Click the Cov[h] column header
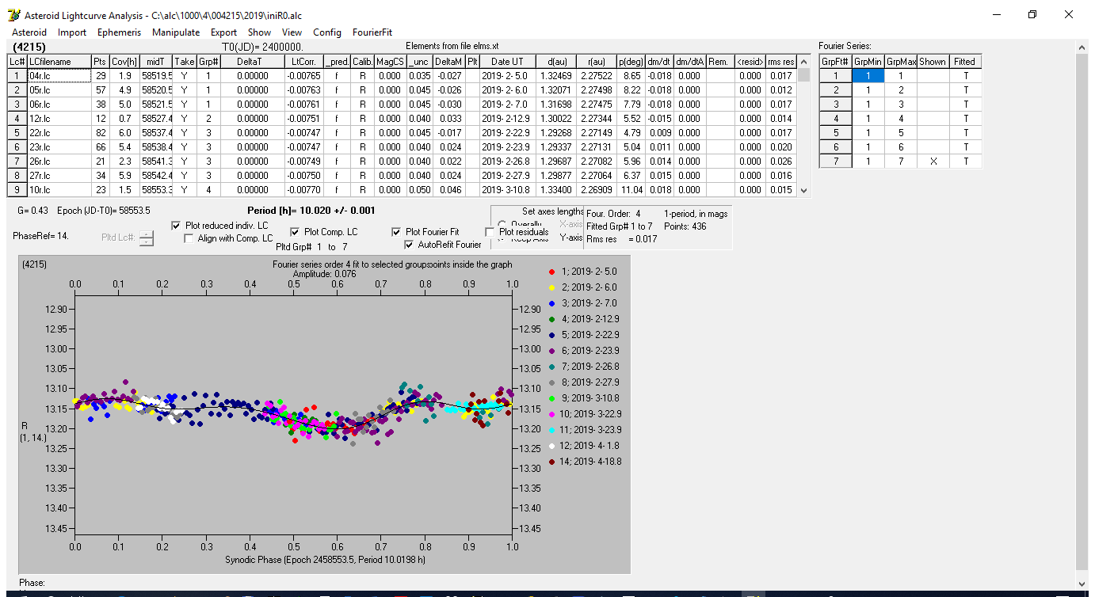This screenshot has height=597, width=1095. (124, 61)
